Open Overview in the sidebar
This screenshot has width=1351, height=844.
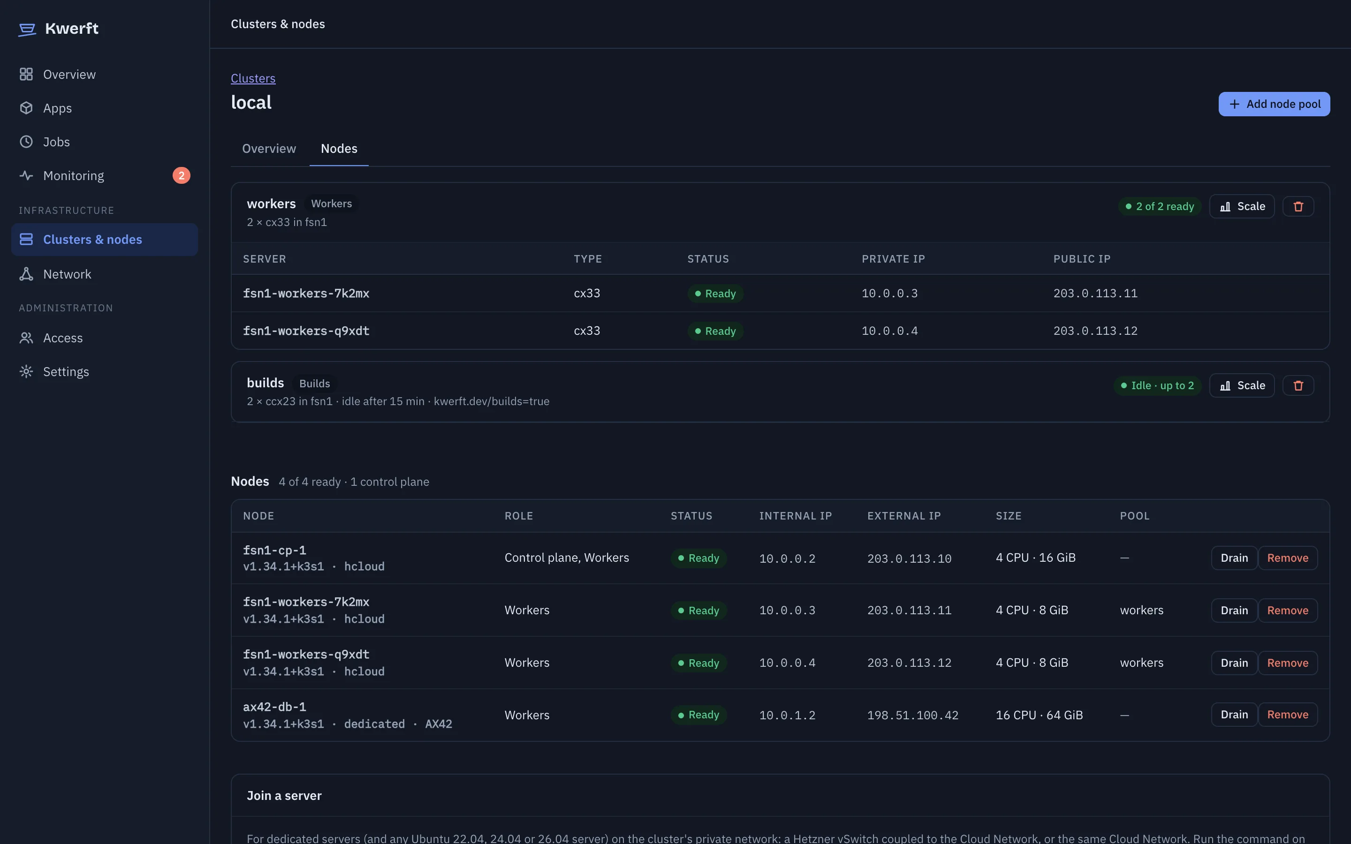[x=105, y=74]
